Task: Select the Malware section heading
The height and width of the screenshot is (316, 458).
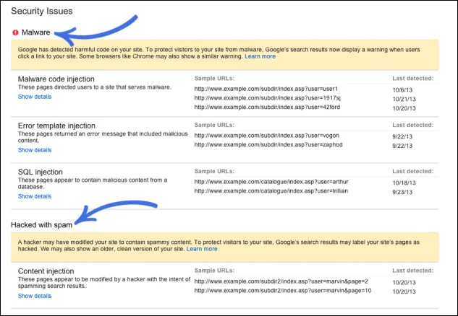Action: [x=36, y=32]
